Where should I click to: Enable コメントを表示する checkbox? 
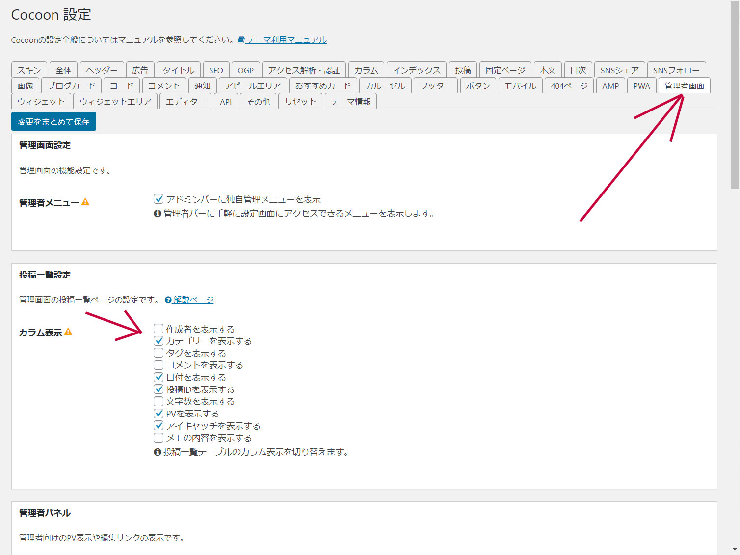coord(159,365)
